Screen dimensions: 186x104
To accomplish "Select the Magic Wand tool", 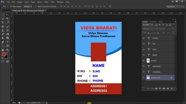I will click(8, 18).
